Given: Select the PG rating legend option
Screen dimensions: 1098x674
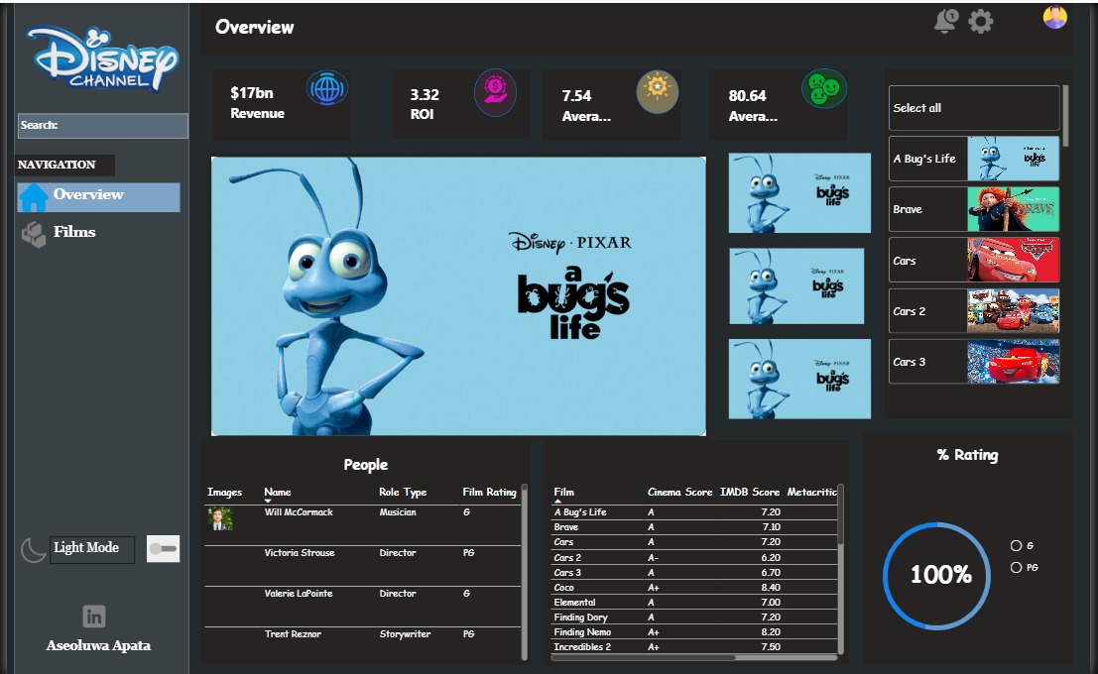Looking at the screenshot, I should [x=1025, y=568].
